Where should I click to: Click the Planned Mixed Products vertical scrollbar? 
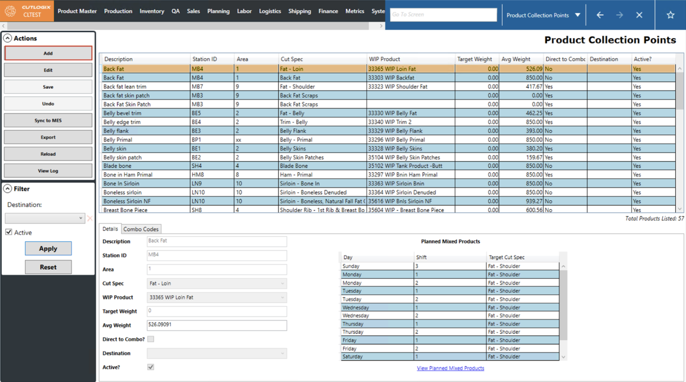coord(563,305)
